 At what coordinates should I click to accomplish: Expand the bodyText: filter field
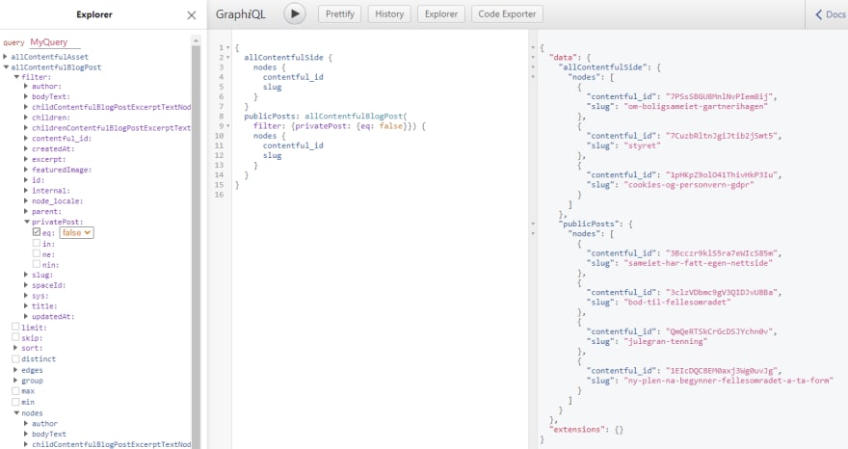(x=26, y=96)
